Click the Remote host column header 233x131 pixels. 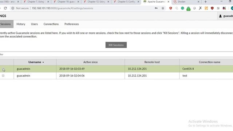[x=152, y=62]
